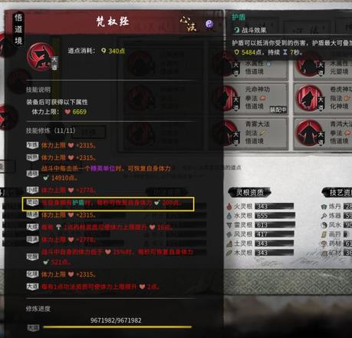Click the 雷灵根 lightning icon
The height and width of the screenshot is (338, 352).
pyautogui.click(x=229, y=225)
